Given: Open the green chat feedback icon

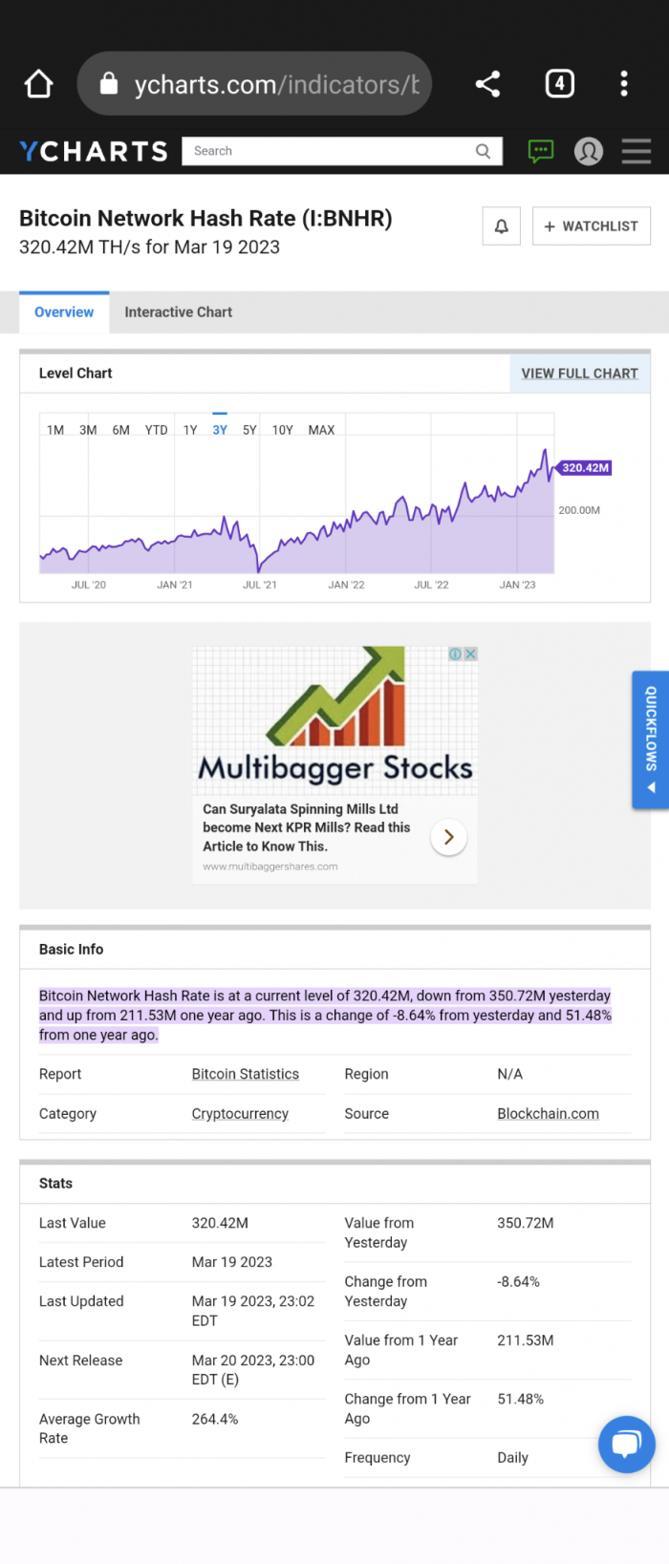Looking at the screenshot, I should tap(541, 151).
